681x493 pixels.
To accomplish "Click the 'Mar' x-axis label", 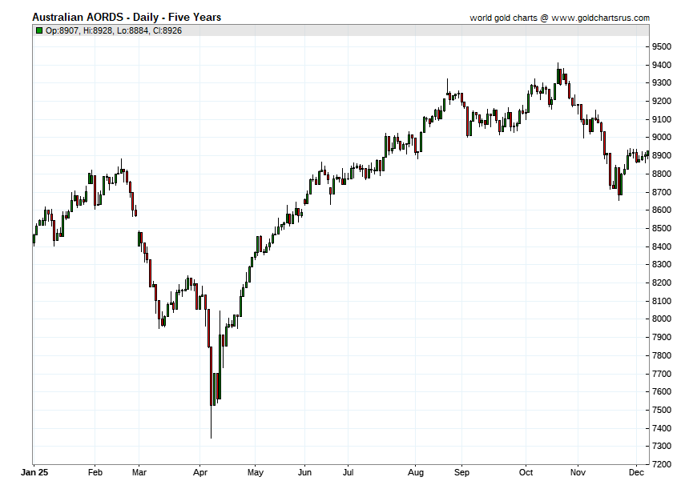I will [139, 472].
